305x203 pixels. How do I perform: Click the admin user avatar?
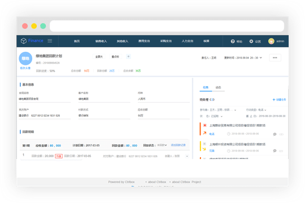271,41
